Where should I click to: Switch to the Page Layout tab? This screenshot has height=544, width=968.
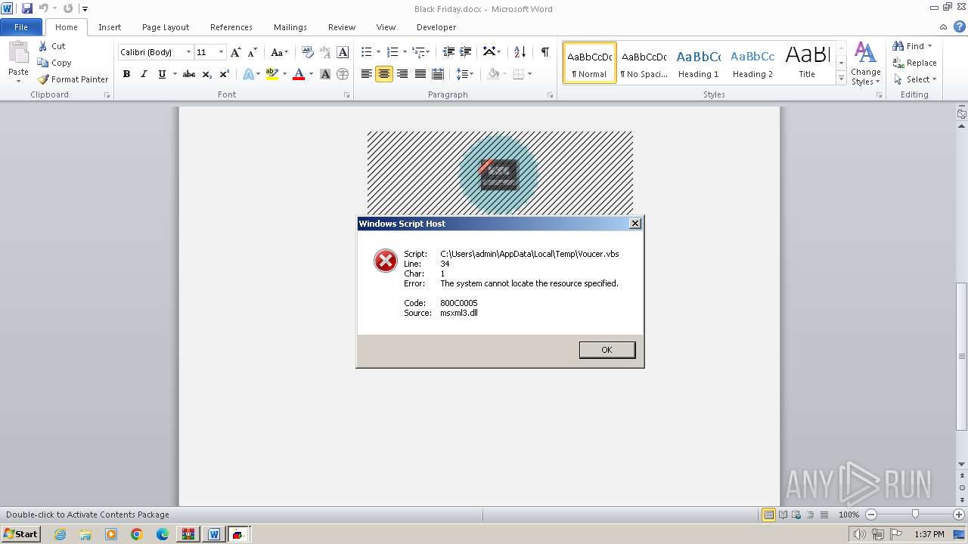coord(166,27)
